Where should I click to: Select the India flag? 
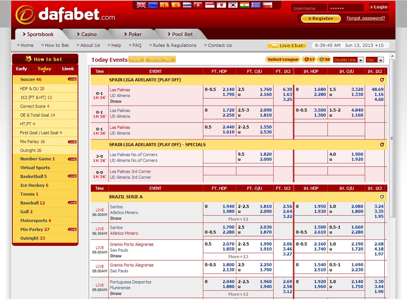point(244,5)
